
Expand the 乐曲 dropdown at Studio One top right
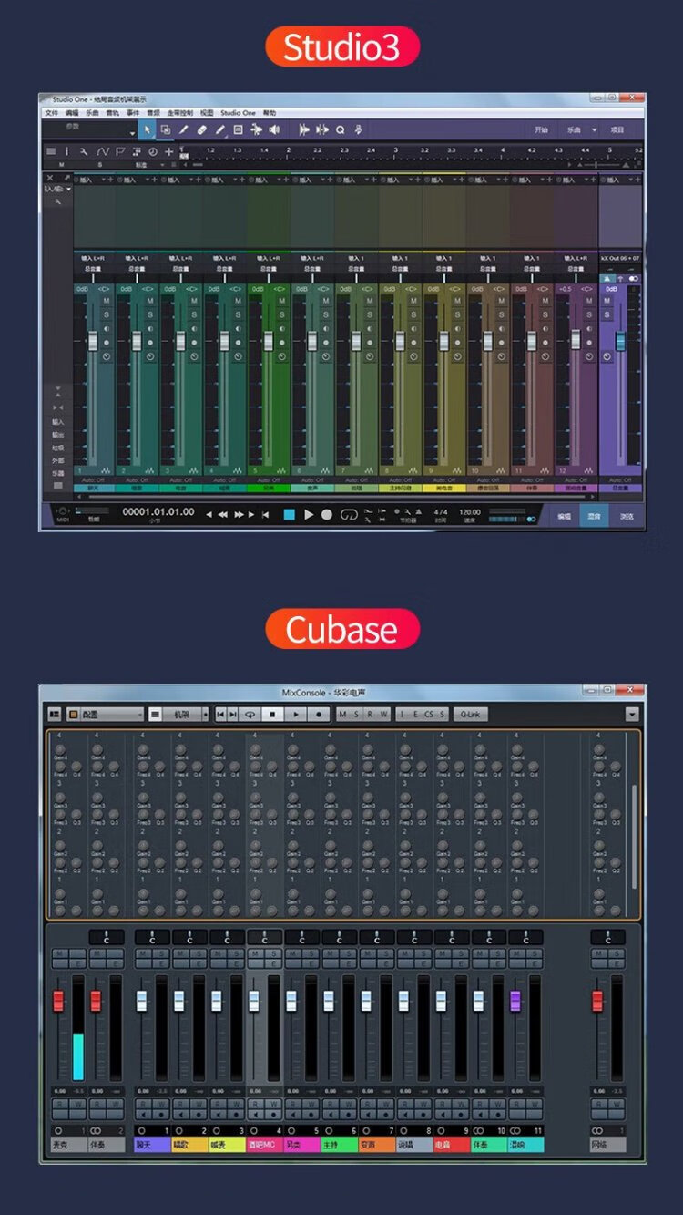point(595,130)
